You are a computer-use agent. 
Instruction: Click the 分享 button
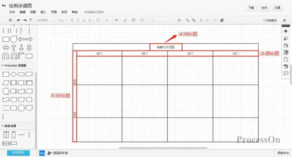277,8
